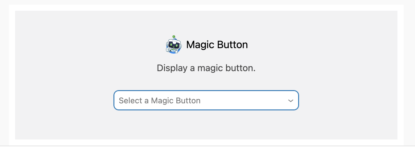Click the word 'Button' in the heading
415x149 pixels.
(232, 45)
